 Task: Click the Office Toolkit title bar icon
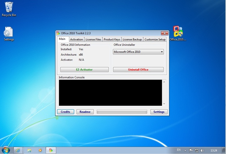(58, 33)
